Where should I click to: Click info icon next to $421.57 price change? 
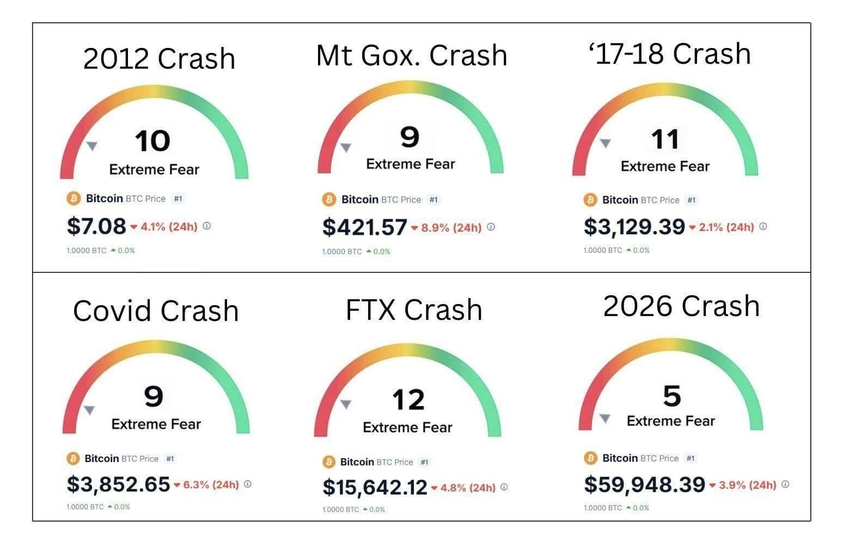point(491,227)
